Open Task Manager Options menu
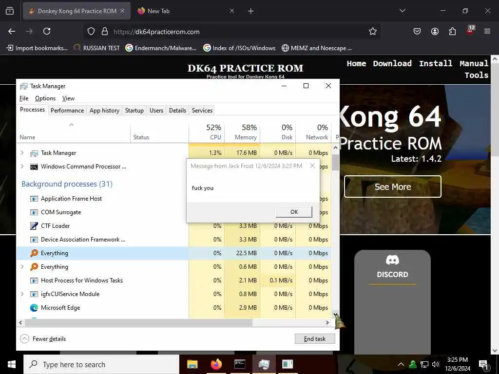 click(x=45, y=98)
